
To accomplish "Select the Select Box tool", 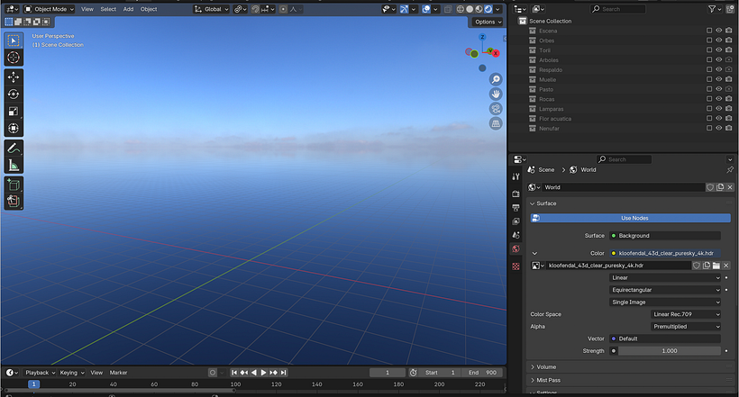I will (14, 41).
